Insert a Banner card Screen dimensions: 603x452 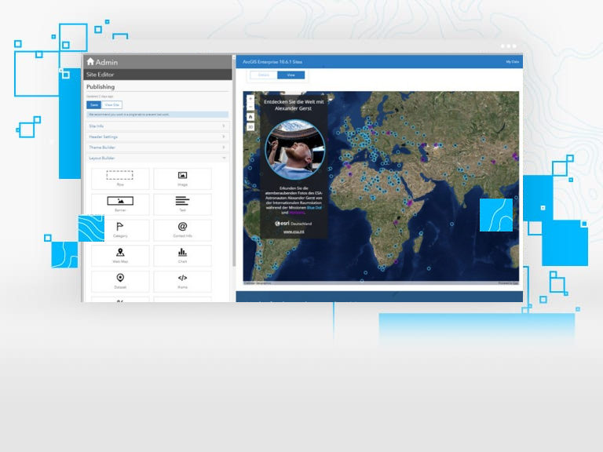click(x=120, y=204)
